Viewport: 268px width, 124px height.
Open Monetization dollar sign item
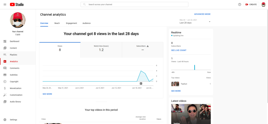(15, 88)
